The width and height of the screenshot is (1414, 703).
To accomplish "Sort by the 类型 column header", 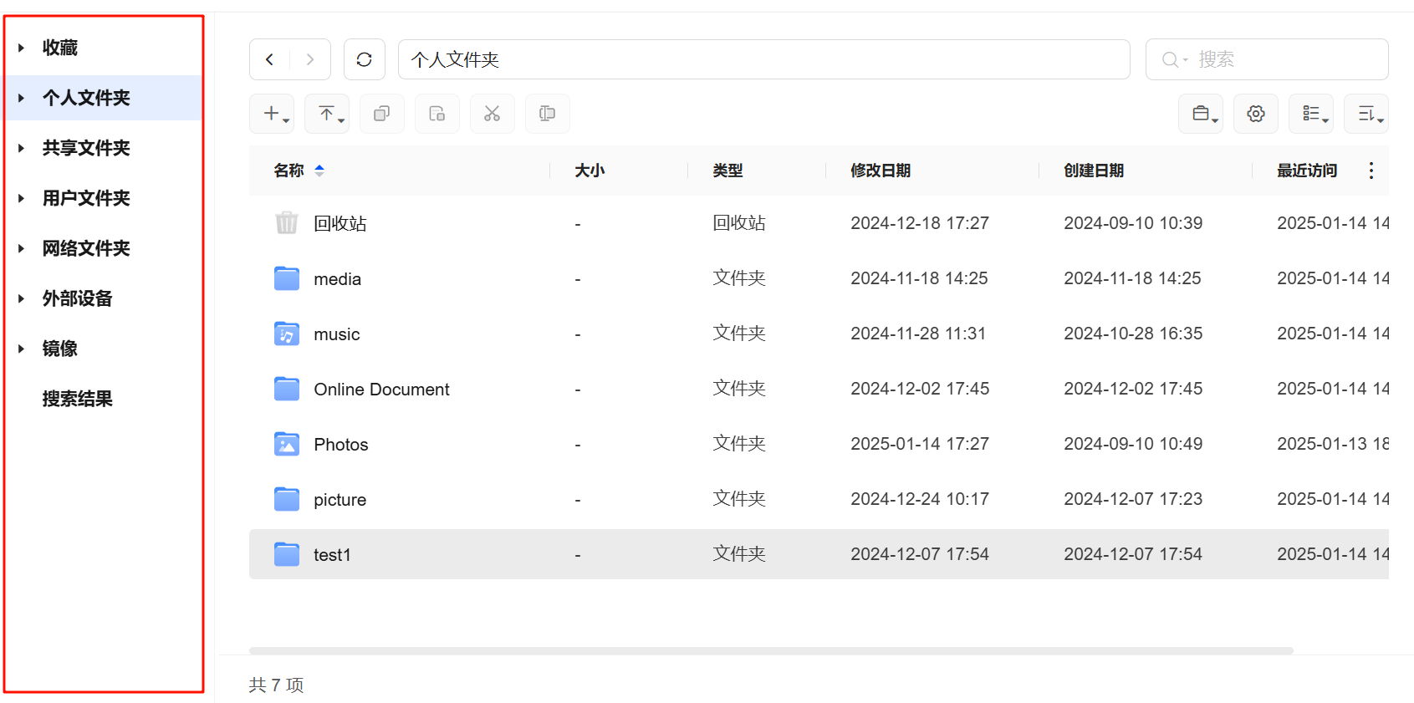I will [727, 171].
